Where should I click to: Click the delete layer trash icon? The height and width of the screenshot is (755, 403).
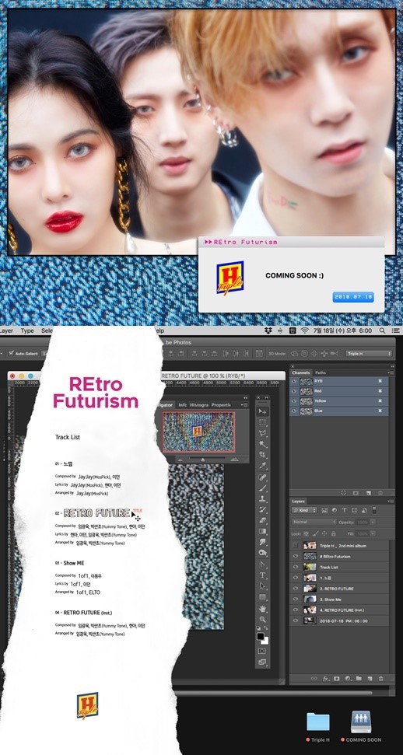[x=380, y=678]
